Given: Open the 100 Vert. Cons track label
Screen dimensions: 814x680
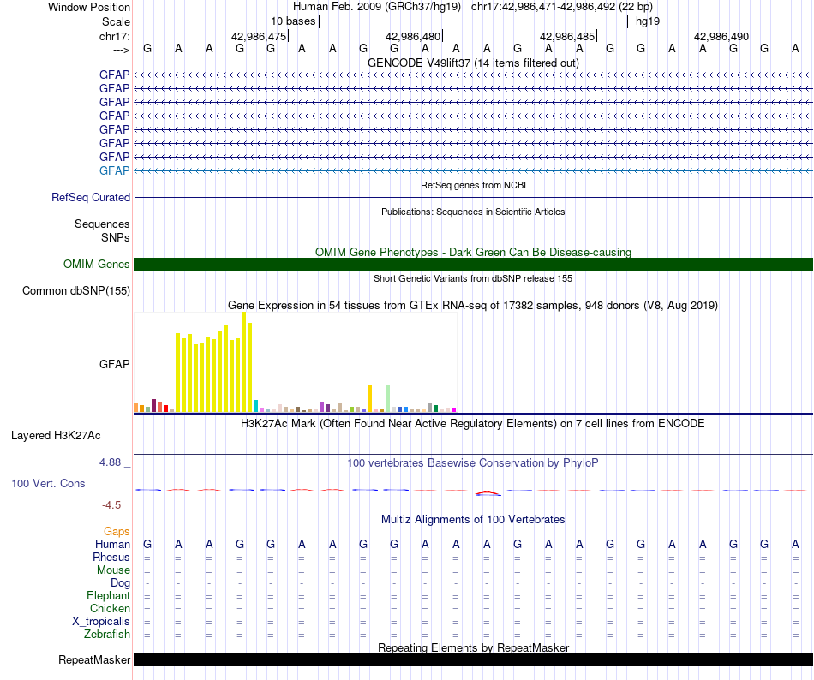Looking at the screenshot, I should [x=48, y=483].
